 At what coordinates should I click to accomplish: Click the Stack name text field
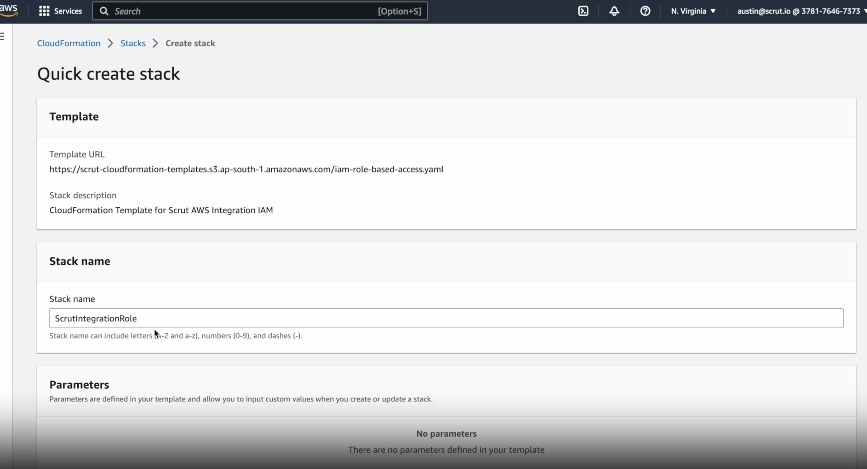click(446, 318)
